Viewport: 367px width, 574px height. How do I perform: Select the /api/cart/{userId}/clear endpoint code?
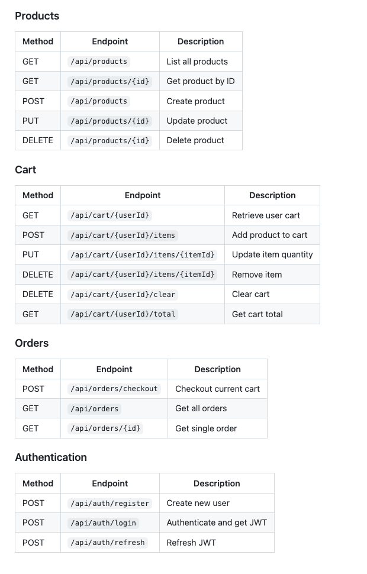(123, 294)
